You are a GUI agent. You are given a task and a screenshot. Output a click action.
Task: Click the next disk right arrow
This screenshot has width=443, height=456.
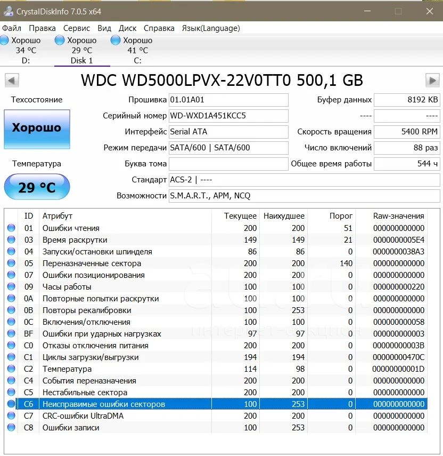[432, 80]
